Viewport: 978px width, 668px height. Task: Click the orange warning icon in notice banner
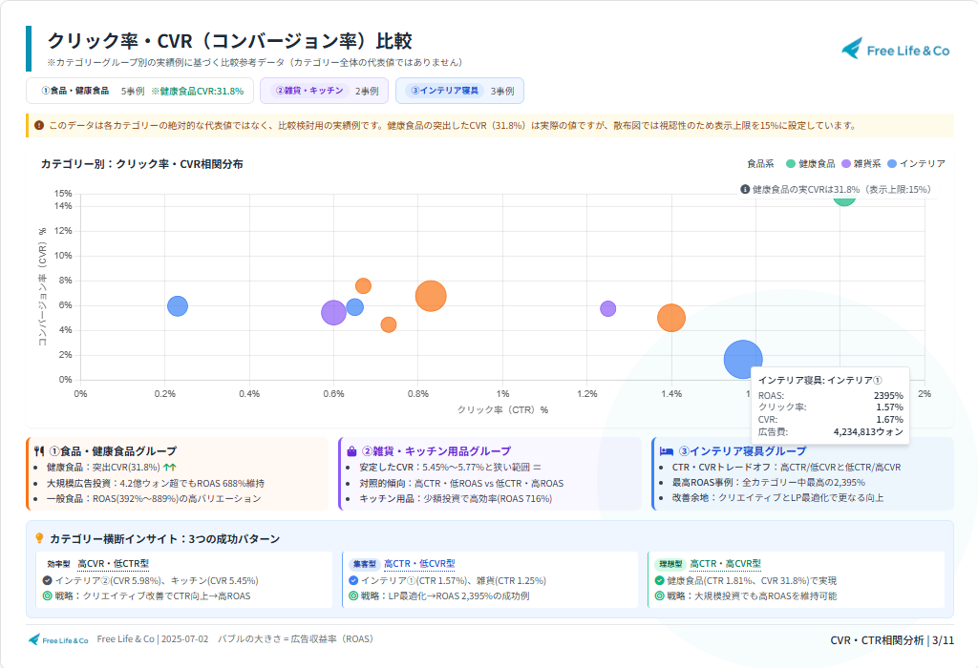[x=38, y=125]
